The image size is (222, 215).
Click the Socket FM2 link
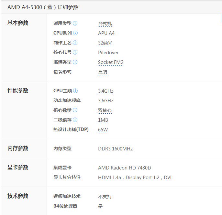(111, 62)
